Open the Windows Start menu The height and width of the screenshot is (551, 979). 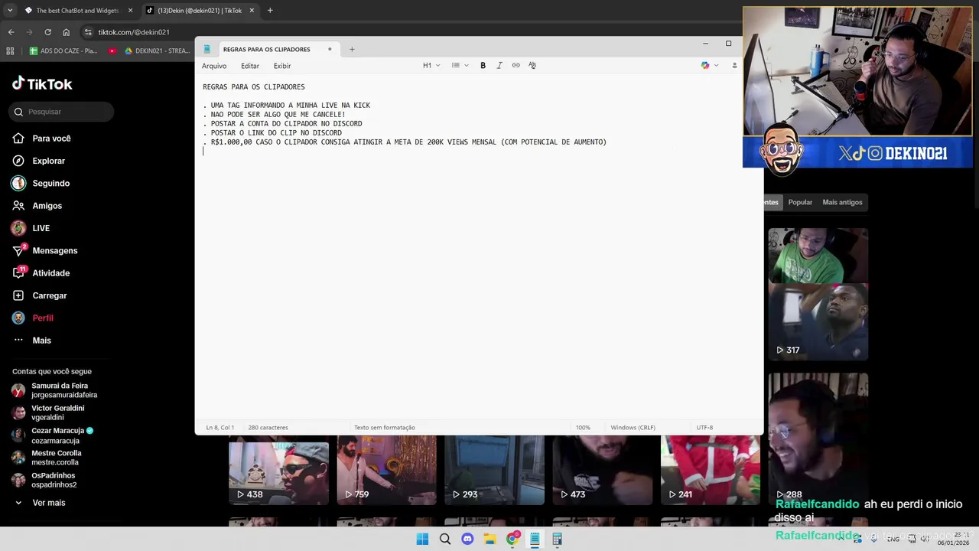tap(422, 540)
